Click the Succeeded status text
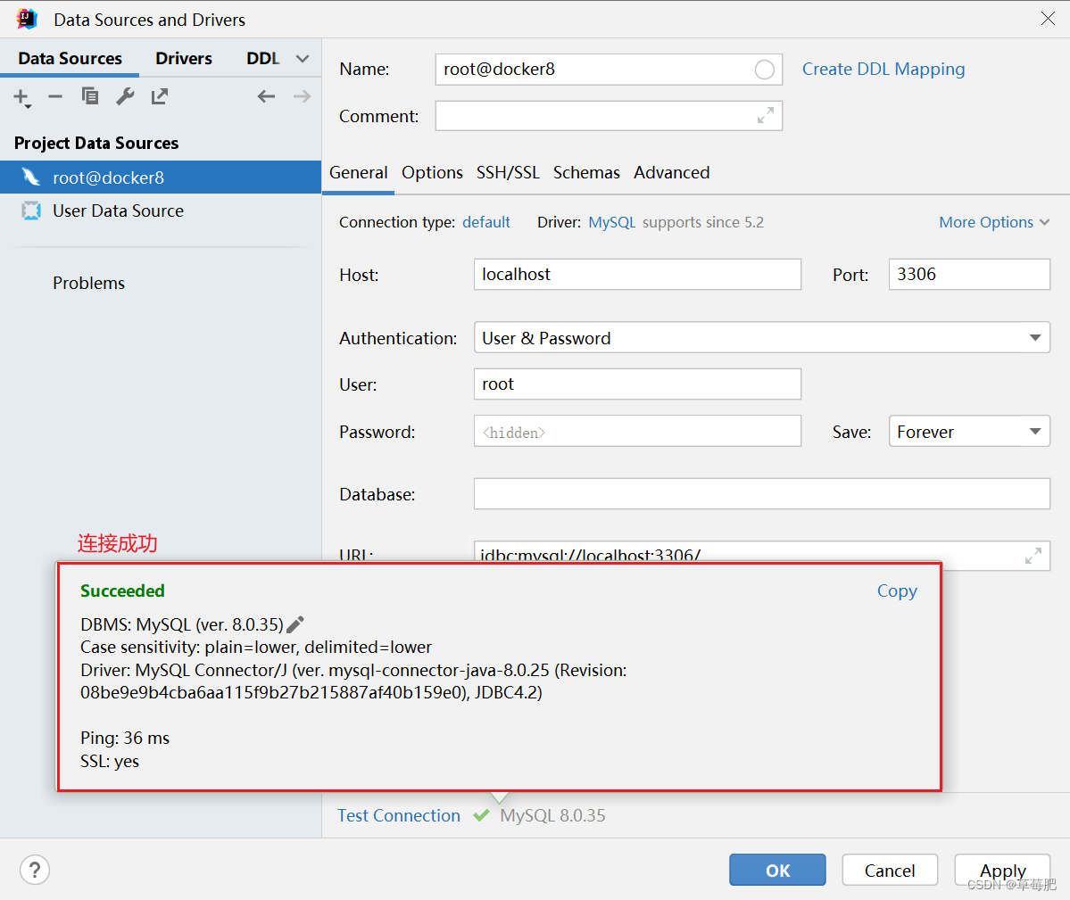 click(x=122, y=591)
